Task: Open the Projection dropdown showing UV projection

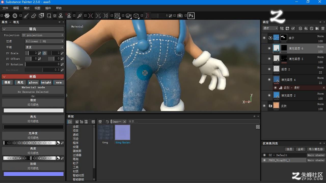Action: tap(43, 35)
